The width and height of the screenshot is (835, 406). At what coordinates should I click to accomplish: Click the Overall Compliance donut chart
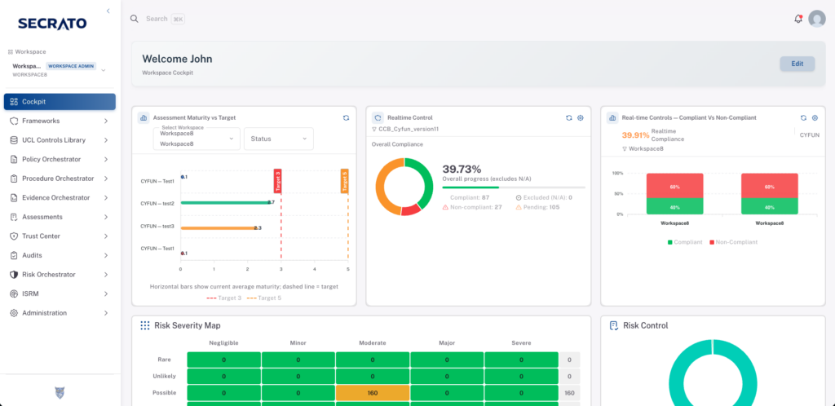pos(404,187)
